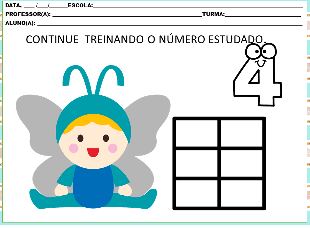
Task: Click the top-right cell of the grid
Action: (242, 134)
